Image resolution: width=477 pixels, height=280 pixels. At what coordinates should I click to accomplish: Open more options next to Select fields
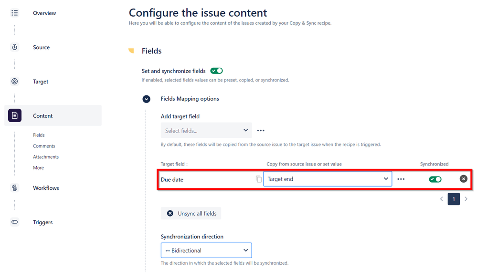261,130
